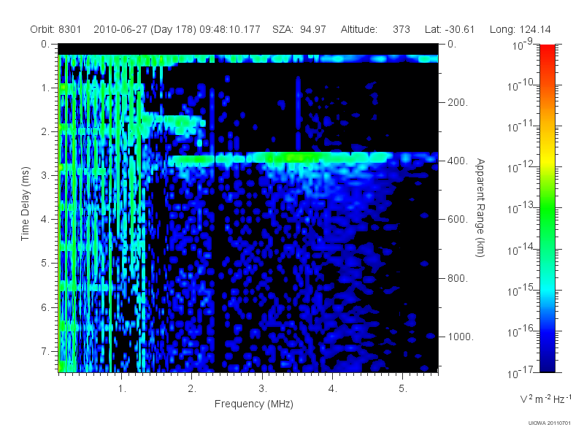584x438 pixels.
Task: Click the Long: 124.14 value
Action: [x=520, y=29]
